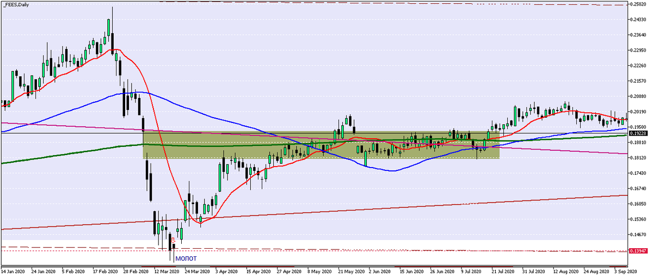653x277 pixels.
Task: Click the 0.16050 price scale value
Action: [638, 205]
